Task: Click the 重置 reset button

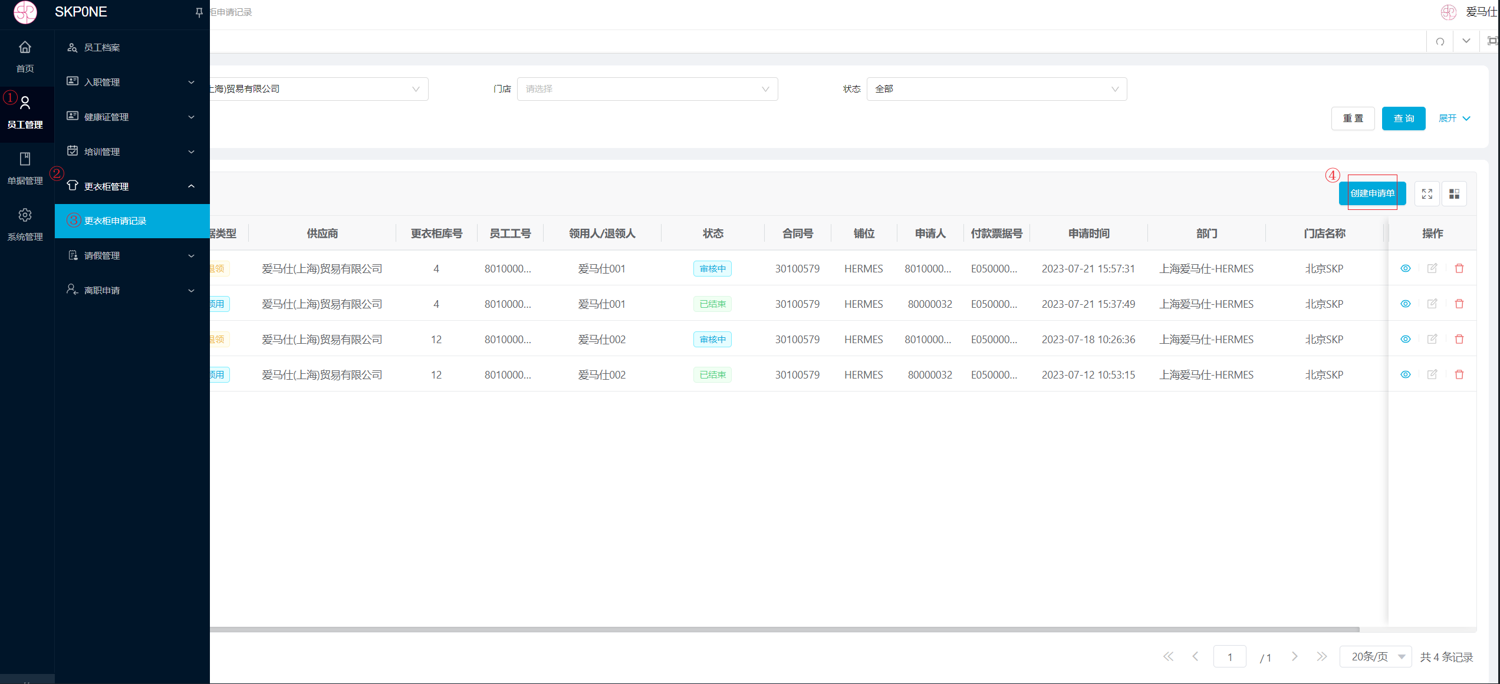Action: coord(1353,119)
